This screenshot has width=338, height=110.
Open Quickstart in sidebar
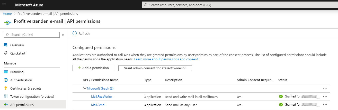click(18, 53)
